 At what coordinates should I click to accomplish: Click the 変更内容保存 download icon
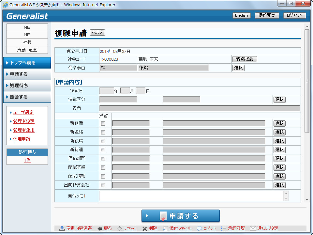click(62, 228)
